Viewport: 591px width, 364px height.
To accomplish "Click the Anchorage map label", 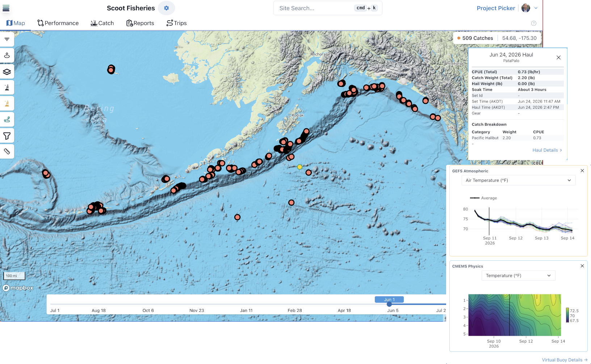I will (x=320, y=54).
